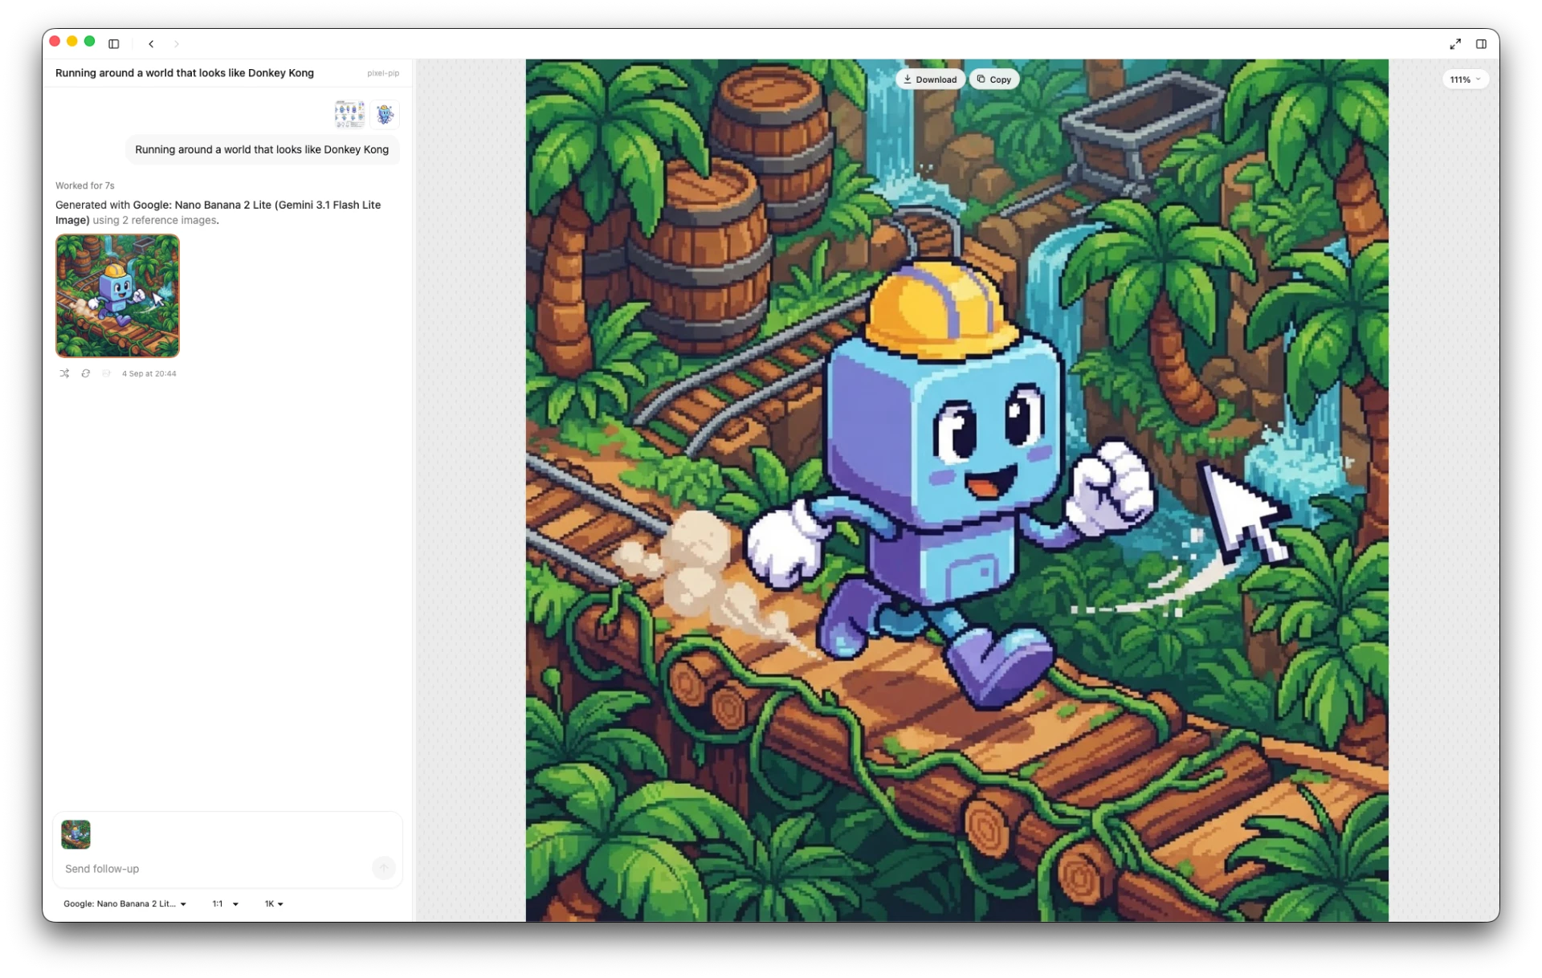Open the generated jungle image thumbnail
The image size is (1542, 978).
tap(117, 295)
